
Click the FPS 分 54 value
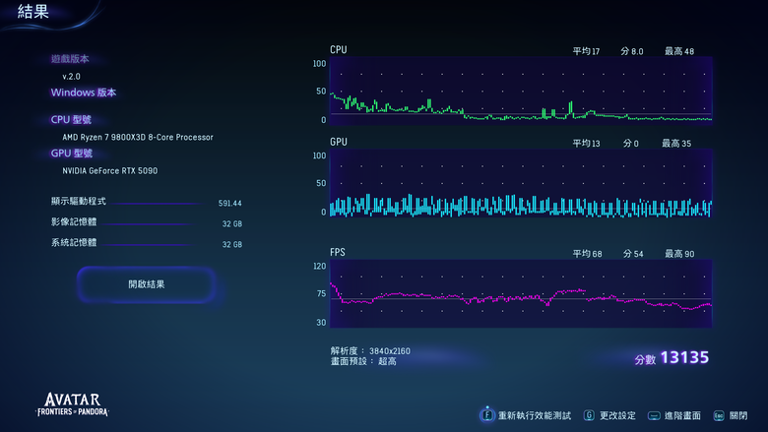click(633, 254)
